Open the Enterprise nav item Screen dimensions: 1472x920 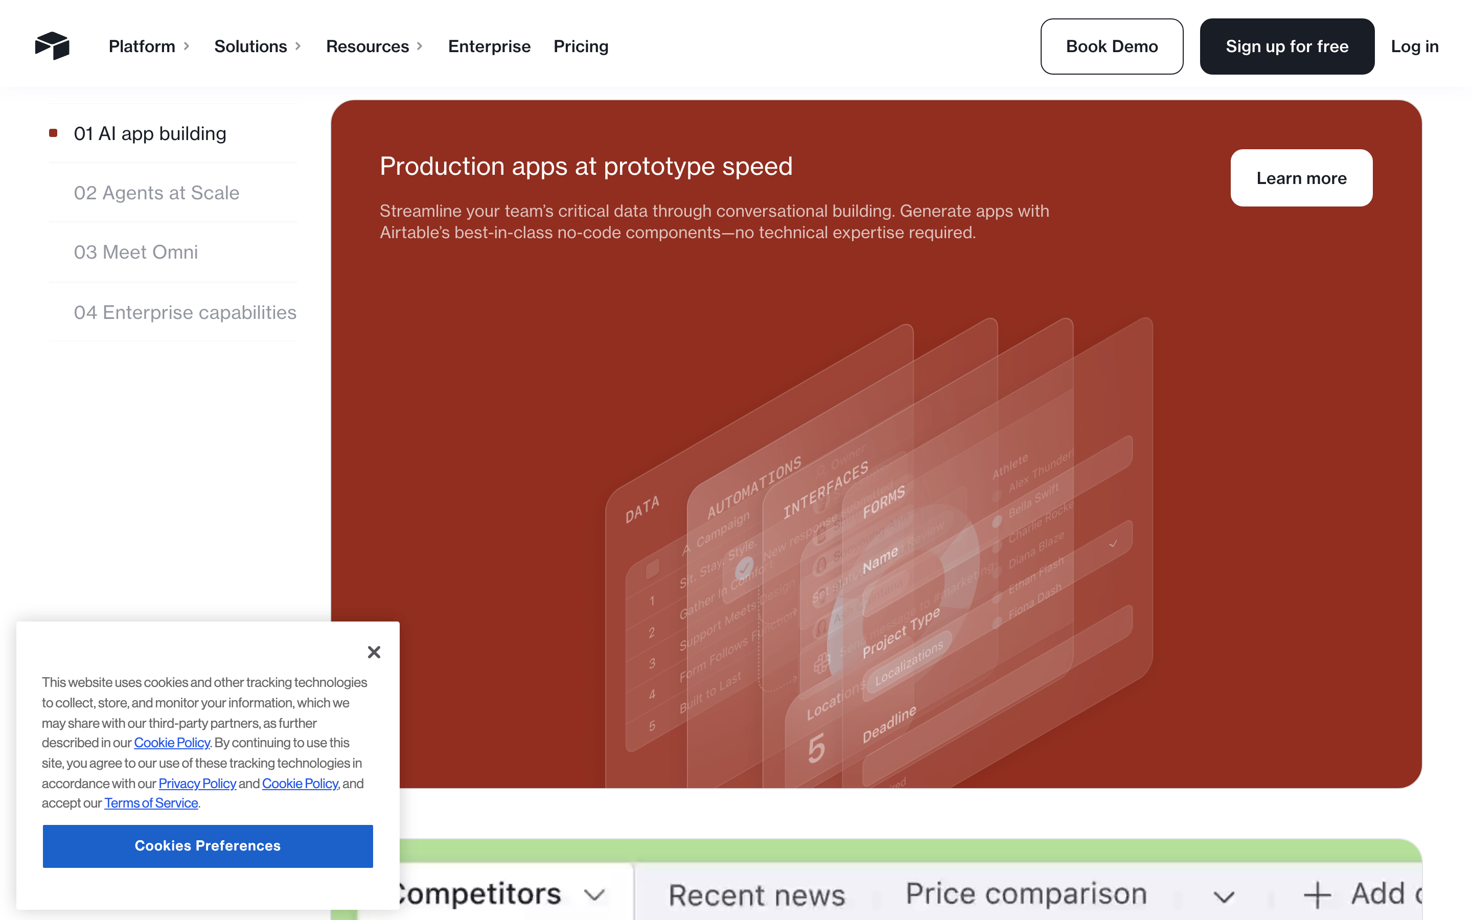point(489,46)
